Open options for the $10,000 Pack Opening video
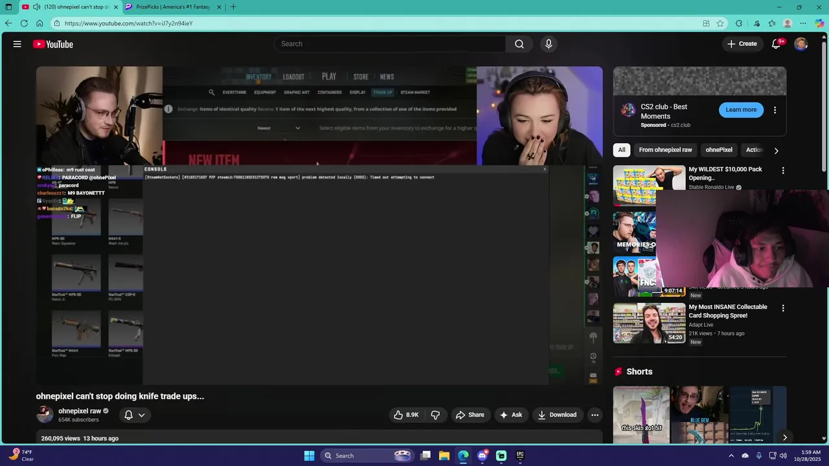The width and height of the screenshot is (829, 466). (783, 171)
